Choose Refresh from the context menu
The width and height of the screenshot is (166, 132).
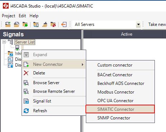pyautogui.click(x=54, y=111)
